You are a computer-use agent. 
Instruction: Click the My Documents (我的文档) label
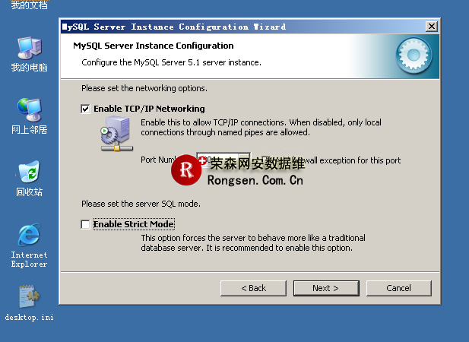(29, 5)
